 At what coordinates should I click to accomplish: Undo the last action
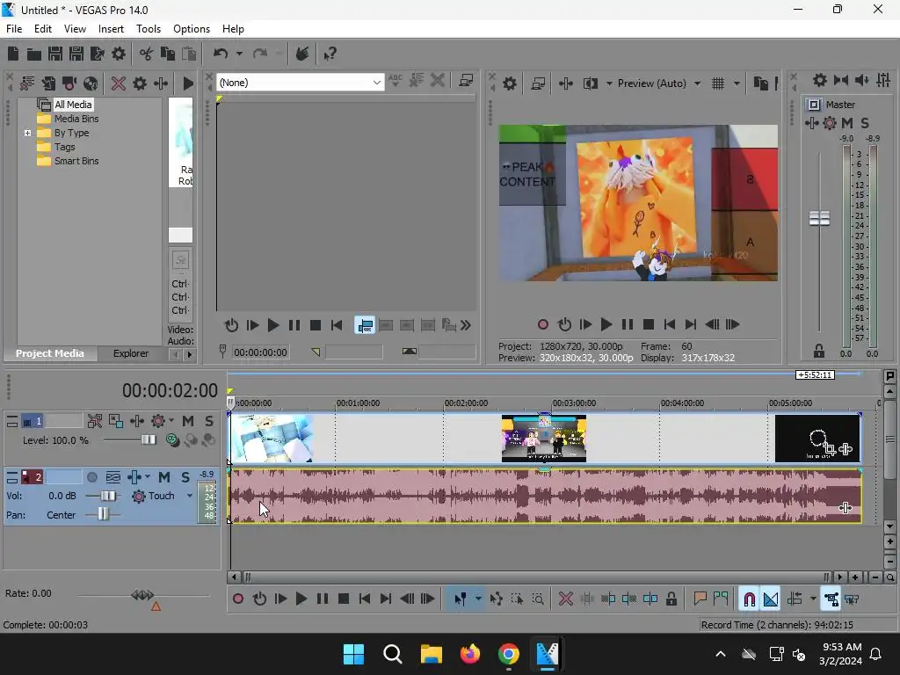(221, 54)
